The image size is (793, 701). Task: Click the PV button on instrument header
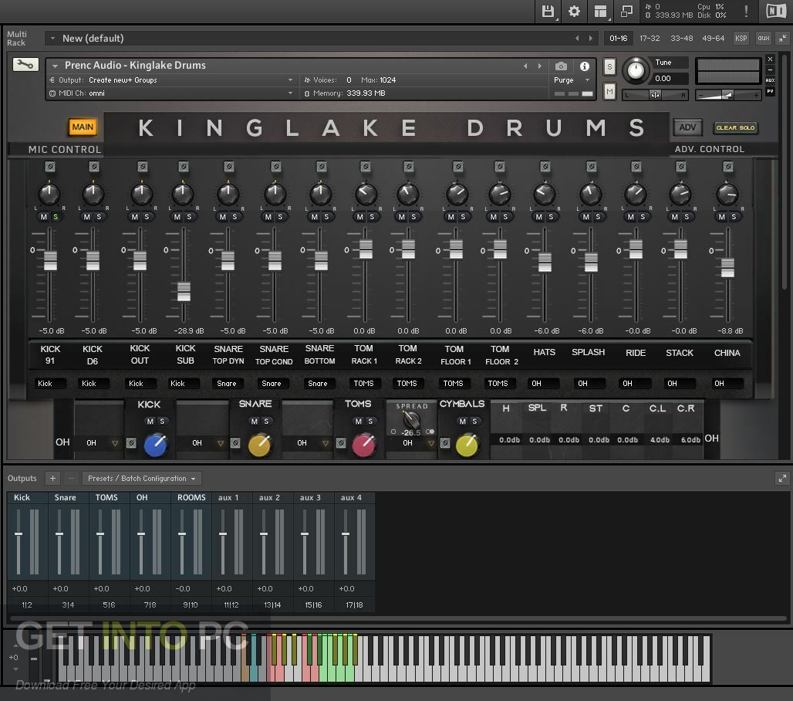(x=770, y=91)
